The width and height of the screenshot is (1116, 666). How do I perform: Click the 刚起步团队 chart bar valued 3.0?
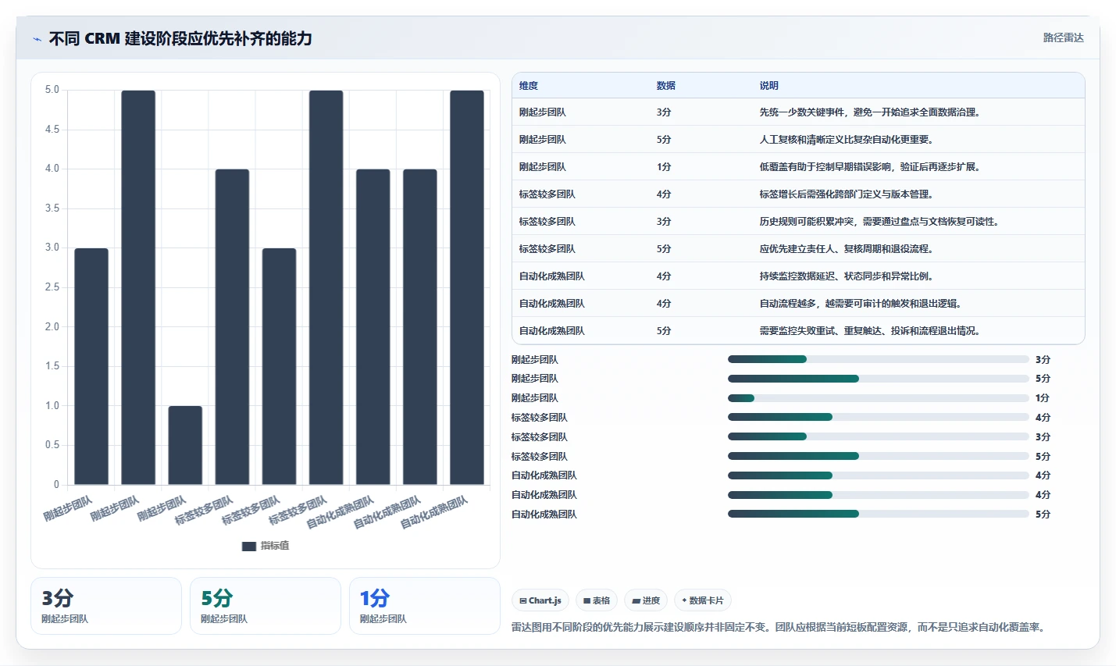click(91, 366)
